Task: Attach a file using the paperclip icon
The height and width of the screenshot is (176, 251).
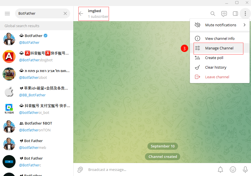Action: pyautogui.click(x=80, y=170)
